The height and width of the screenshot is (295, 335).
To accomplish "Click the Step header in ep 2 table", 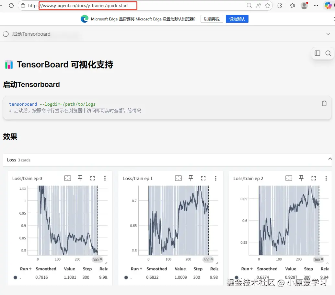I will tap(308, 269).
